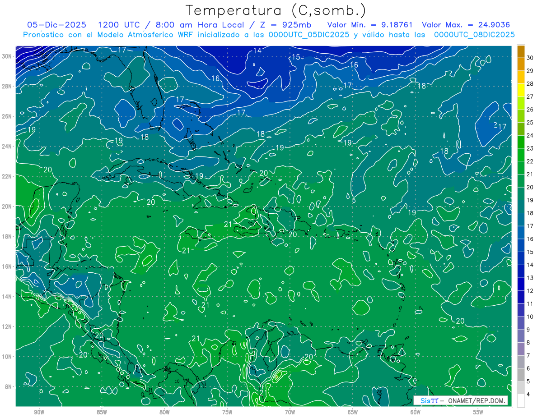Screen dimensions: 542x418
Task: Click the color scale value '30'
Action: coord(530,57)
